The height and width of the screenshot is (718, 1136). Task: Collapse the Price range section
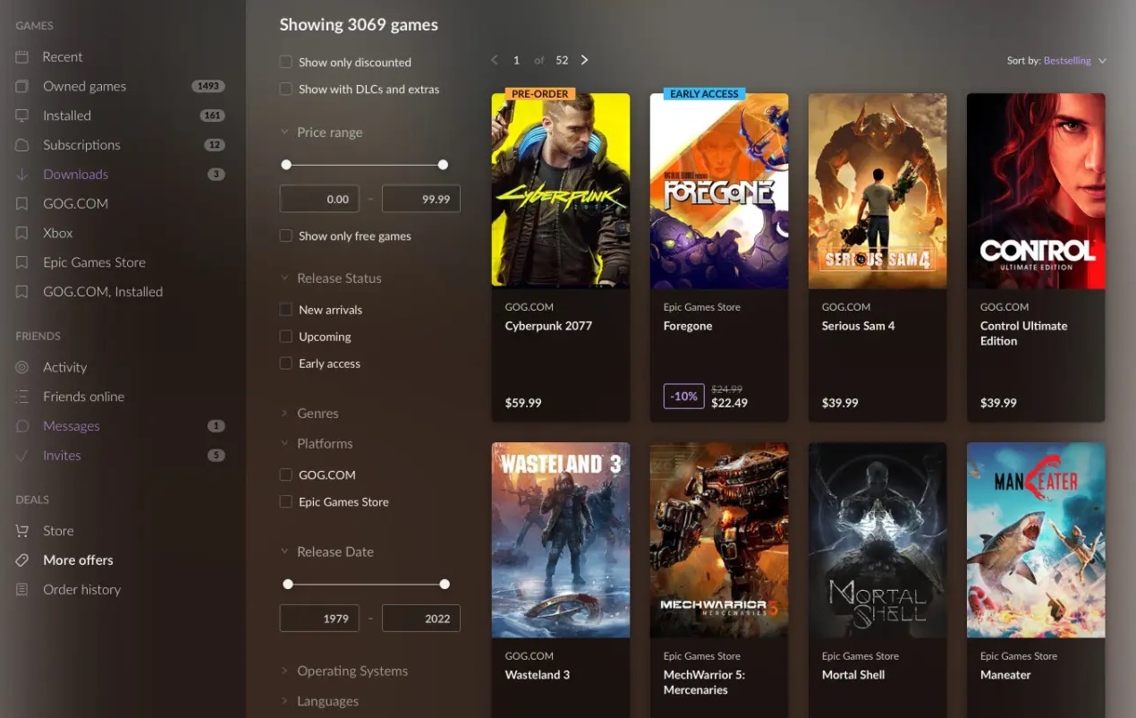(321, 132)
